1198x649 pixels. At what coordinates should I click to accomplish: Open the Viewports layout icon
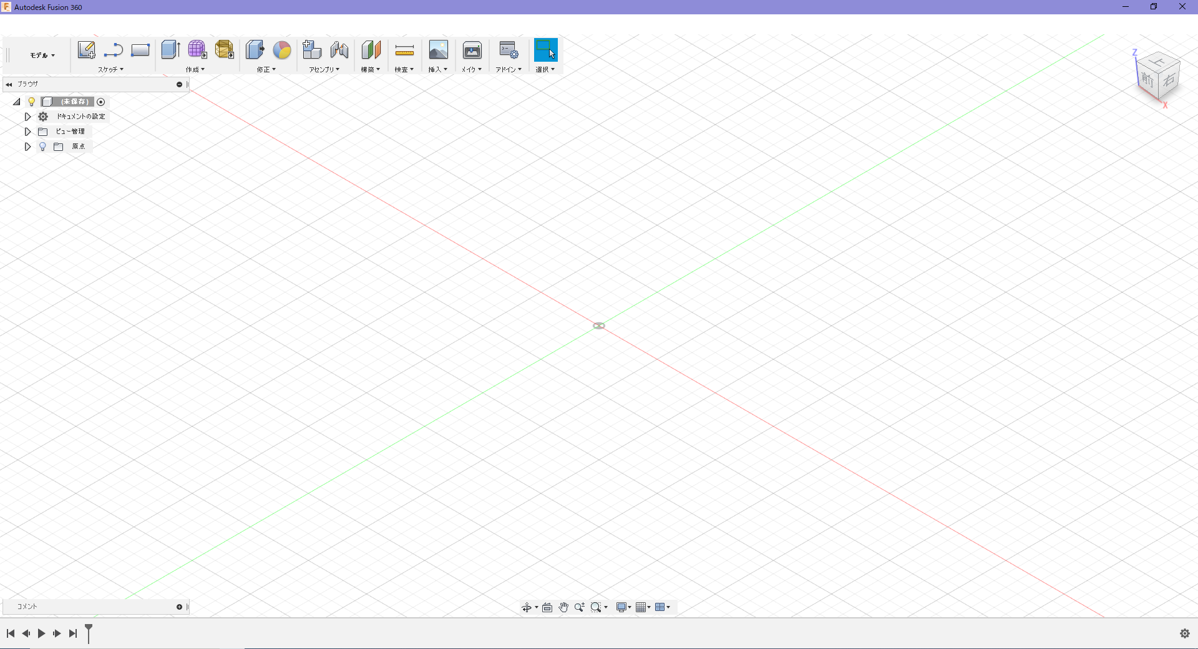[x=660, y=607]
